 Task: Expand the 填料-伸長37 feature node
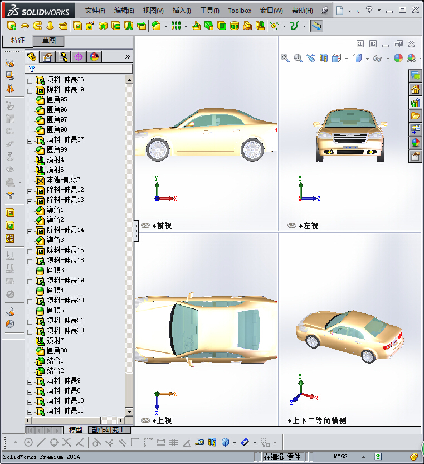[30, 141]
